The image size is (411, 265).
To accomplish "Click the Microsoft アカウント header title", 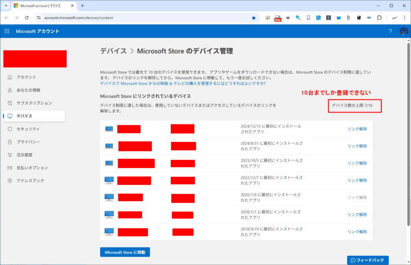I will (37, 31).
